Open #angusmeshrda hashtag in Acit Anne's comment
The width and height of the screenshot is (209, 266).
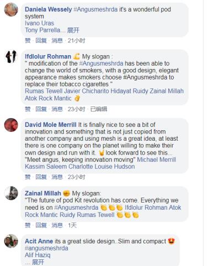coord(46,248)
